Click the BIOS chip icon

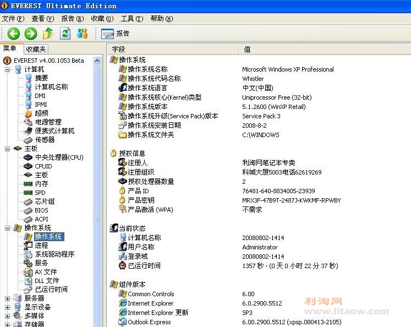(28, 210)
